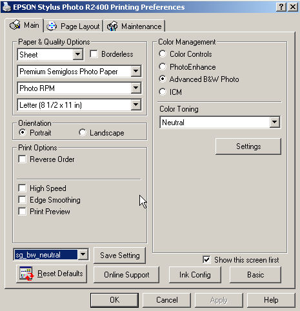Check the Print Preview box
This screenshot has height=311, width=300.
point(23,212)
